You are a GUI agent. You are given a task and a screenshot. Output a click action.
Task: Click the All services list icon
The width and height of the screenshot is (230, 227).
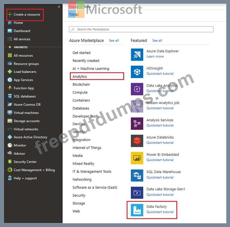coord(10,39)
